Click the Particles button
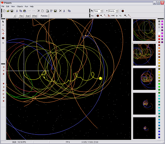The width and height of the screenshot is (165, 144). (x=44, y=16)
